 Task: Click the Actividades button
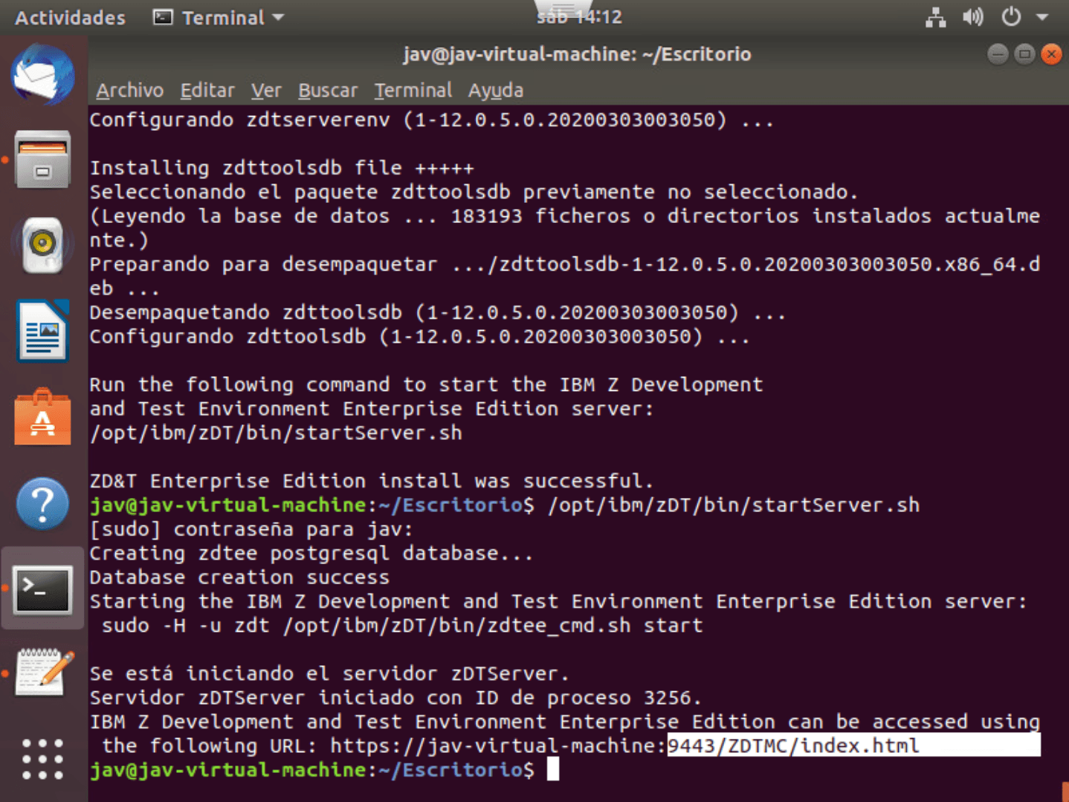70,18
